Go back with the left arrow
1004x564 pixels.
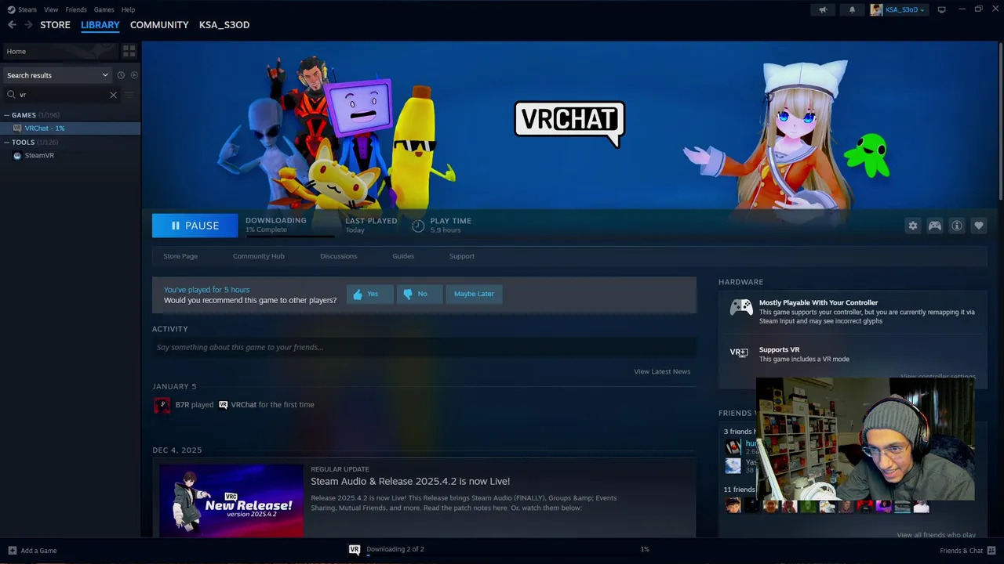pos(12,25)
